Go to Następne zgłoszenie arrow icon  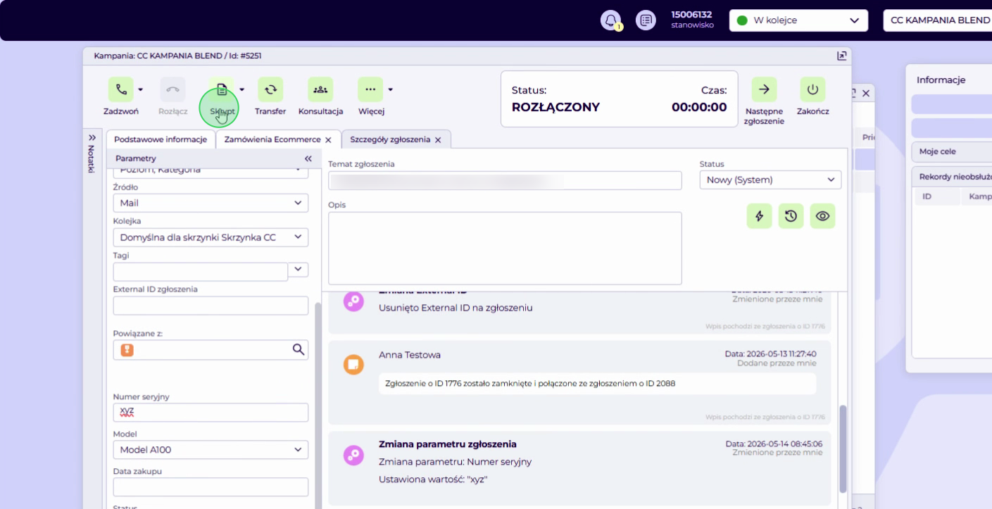tap(764, 89)
